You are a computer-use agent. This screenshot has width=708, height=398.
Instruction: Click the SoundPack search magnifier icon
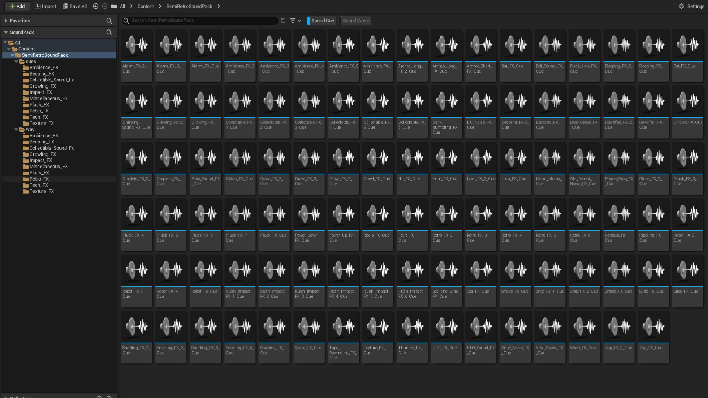click(109, 32)
